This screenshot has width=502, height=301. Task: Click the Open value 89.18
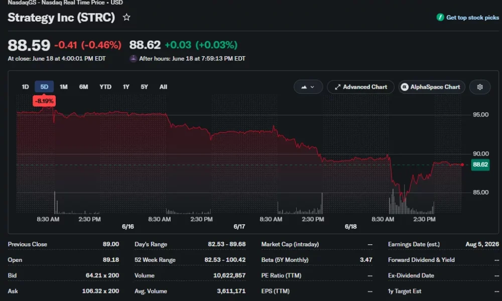(111, 260)
